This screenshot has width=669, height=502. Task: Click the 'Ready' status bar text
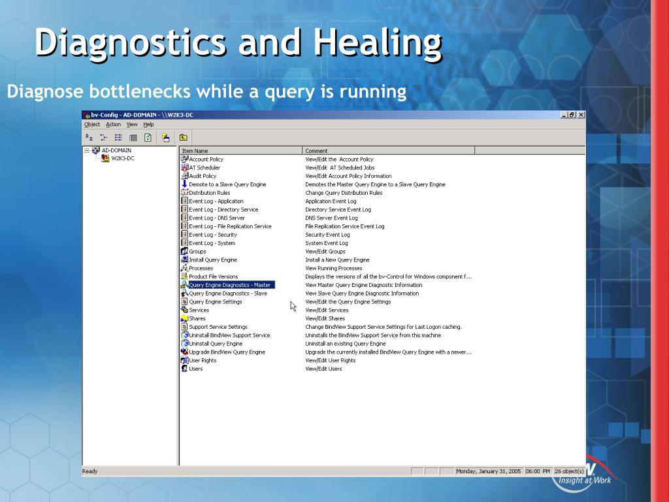[x=90, y=471]
